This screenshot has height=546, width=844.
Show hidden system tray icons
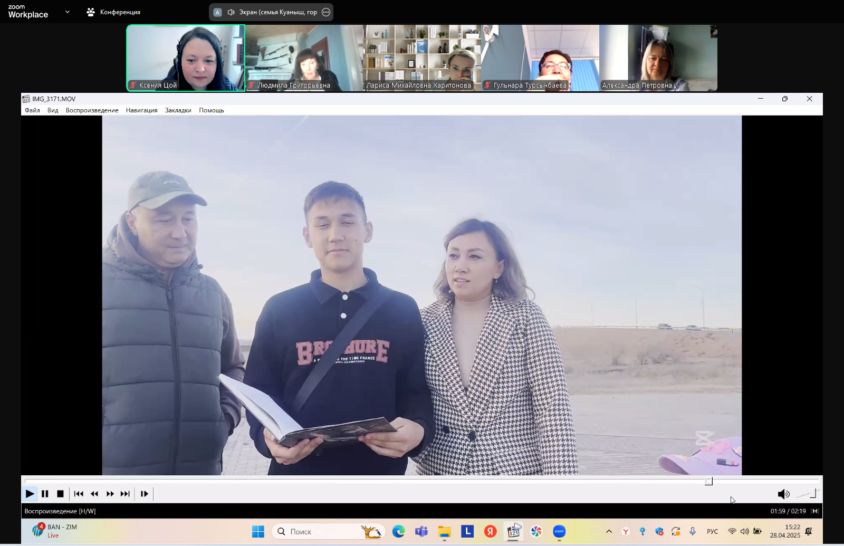[x=609, y=531]
